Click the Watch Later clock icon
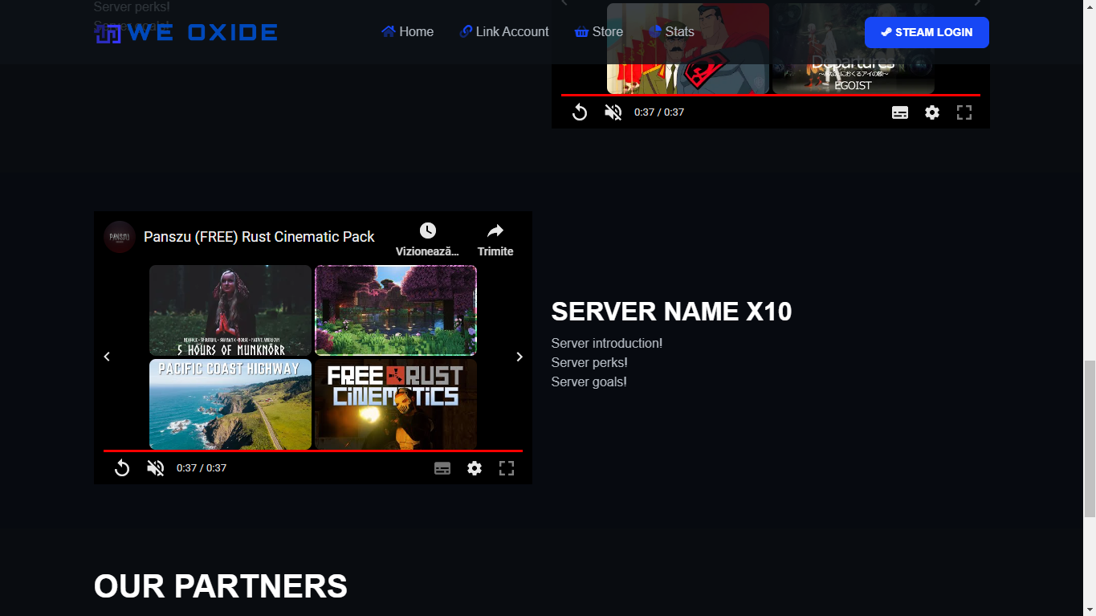 pyautogui.click(x=427, y=231)
